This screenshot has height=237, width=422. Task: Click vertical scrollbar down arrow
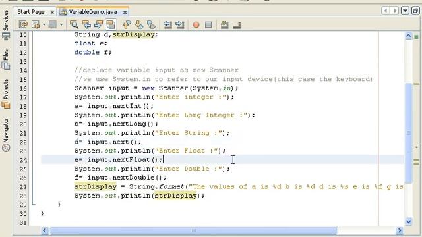409,221
